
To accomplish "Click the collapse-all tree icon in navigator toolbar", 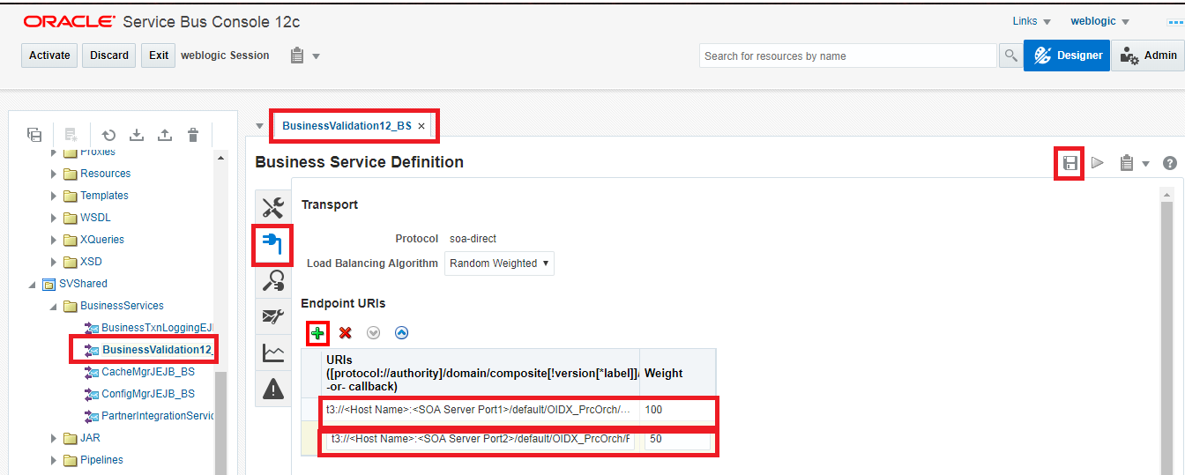I will coord(34,135).
